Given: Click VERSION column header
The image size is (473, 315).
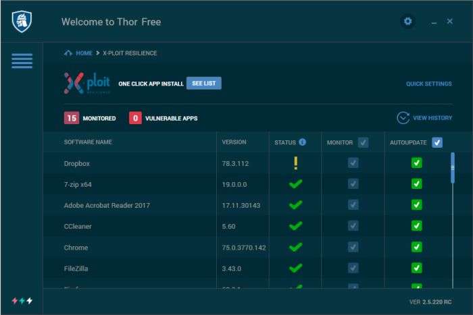Looking at the screenshot, I should tap(234, 142).
